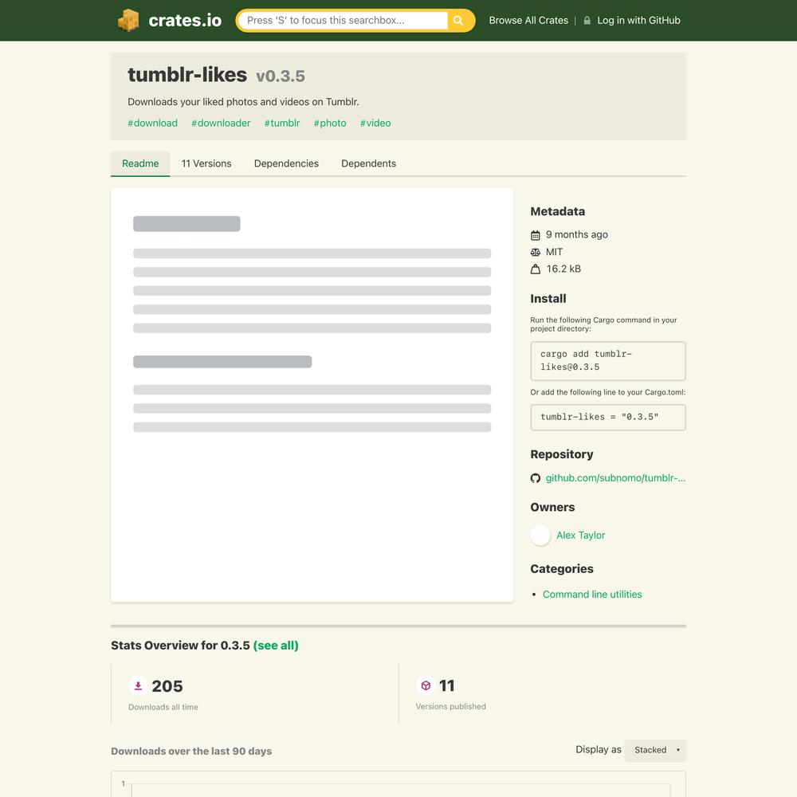Open the #photo keyword

(330, 123)
